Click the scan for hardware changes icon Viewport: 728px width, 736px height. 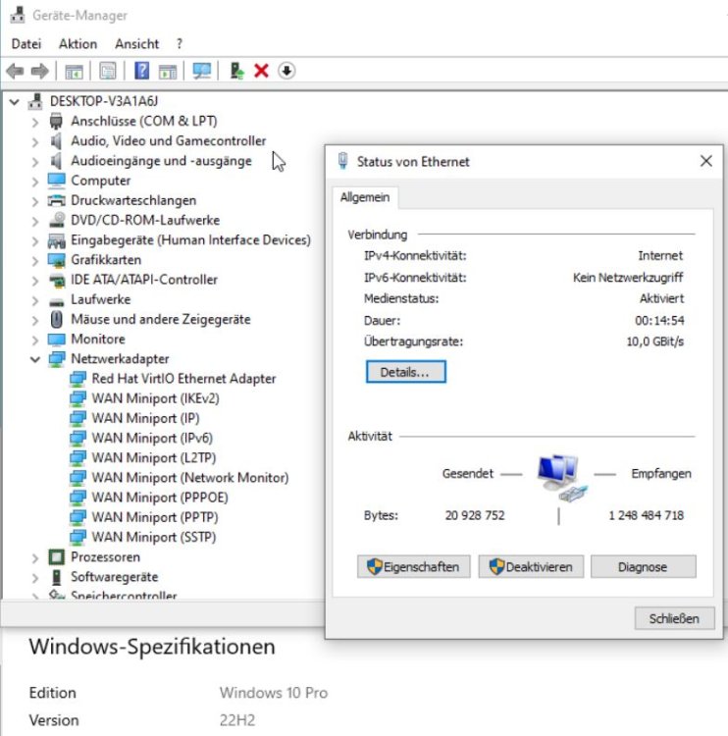pos(202,72)
